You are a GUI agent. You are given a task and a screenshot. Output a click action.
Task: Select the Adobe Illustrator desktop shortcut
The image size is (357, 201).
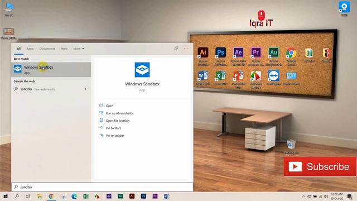click(x=203, y=56)
